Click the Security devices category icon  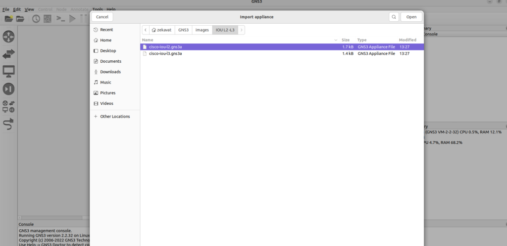[x=9, y=89]
